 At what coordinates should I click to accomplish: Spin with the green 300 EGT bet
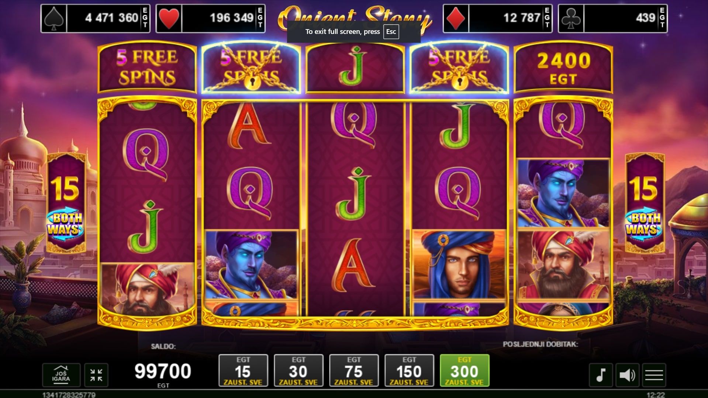coord(464,371)
